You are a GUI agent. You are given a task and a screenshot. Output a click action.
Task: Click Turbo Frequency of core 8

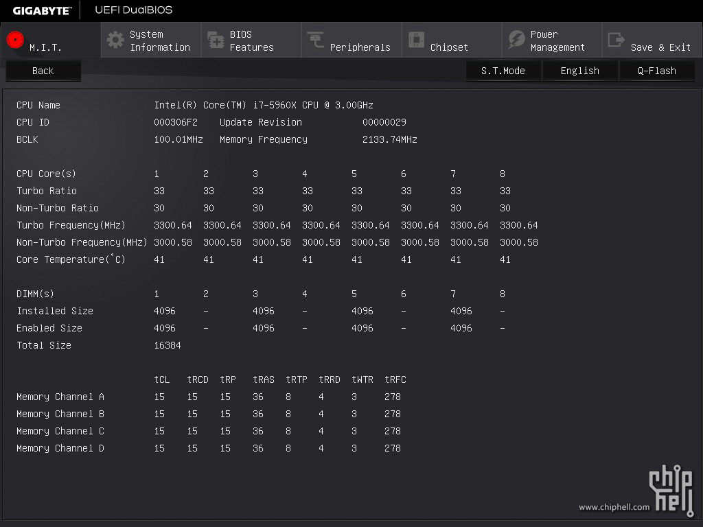[x=519, y=225]
